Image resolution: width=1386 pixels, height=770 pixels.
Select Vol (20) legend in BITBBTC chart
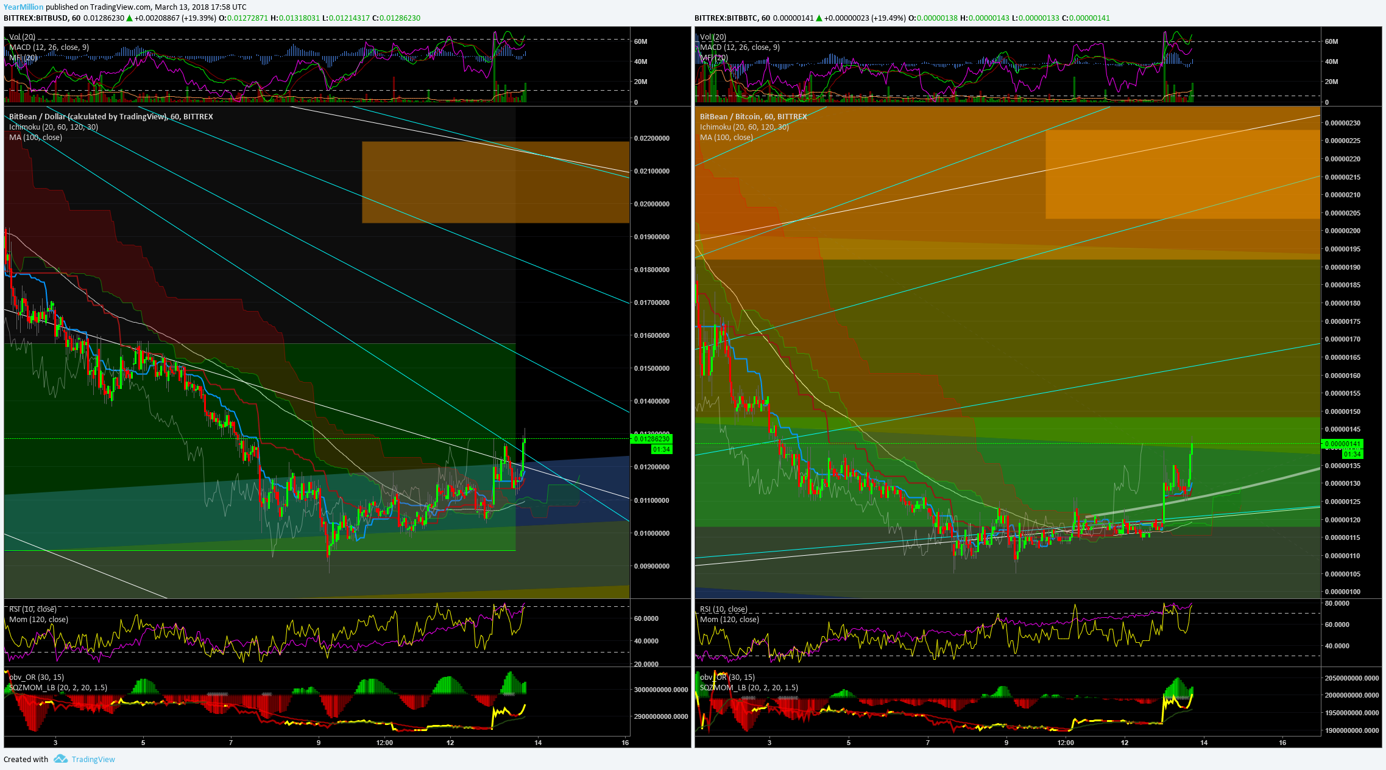713,37
